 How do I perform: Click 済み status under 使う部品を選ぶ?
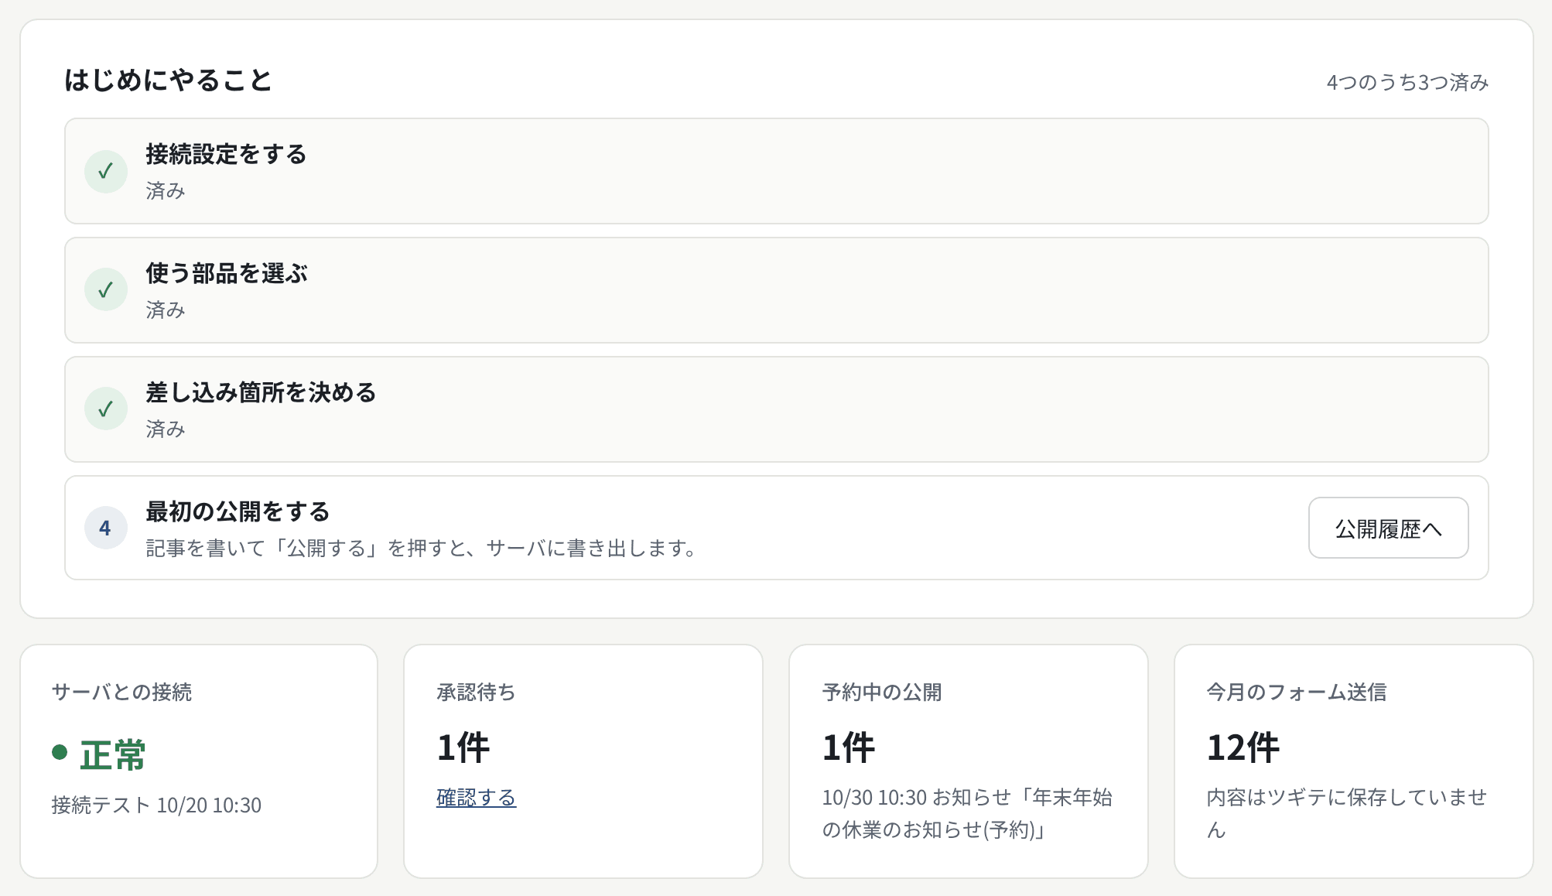click(x=166, y=309)
